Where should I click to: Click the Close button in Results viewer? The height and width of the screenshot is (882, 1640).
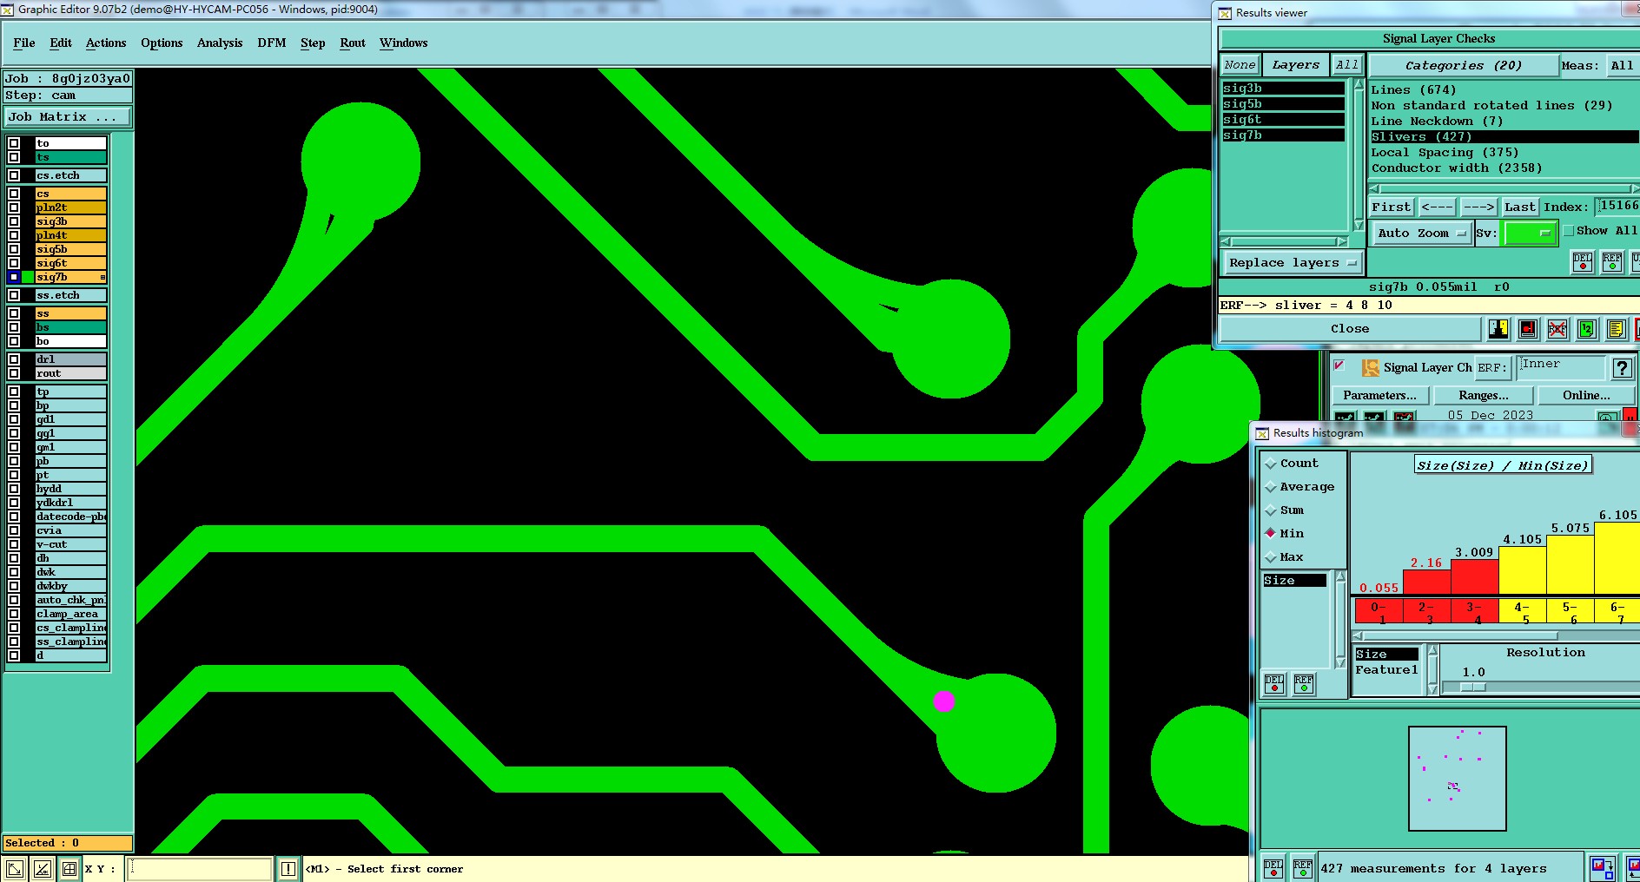[x=1350, y=329]
